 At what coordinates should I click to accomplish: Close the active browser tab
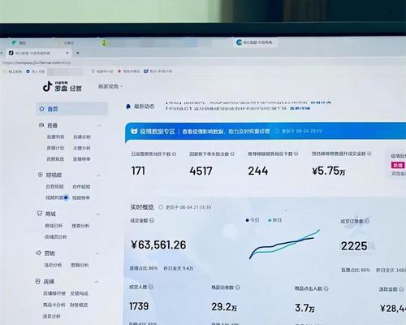click(x=67, y=53)
